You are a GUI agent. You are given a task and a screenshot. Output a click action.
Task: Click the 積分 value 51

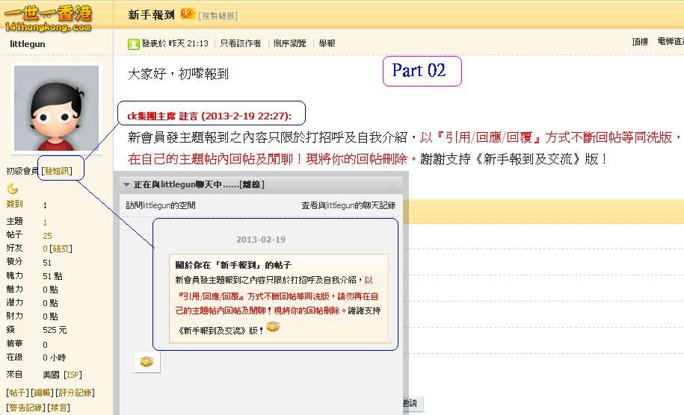click(x=47, y=263)
